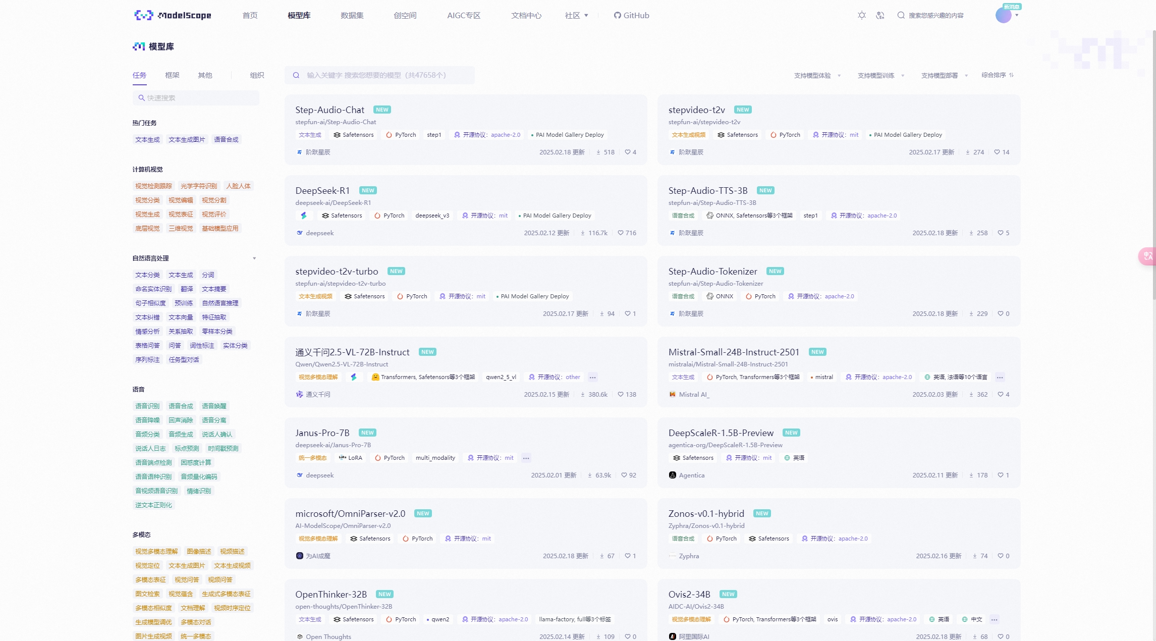The height and width of the screenshot is (641, 1156).
Task: Filter by 光学字符识别 task tag
Action: click(x=199, y=186)
